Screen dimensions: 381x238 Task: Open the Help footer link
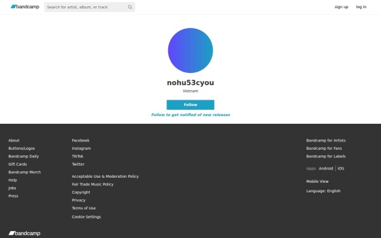[x=13, y=180]
